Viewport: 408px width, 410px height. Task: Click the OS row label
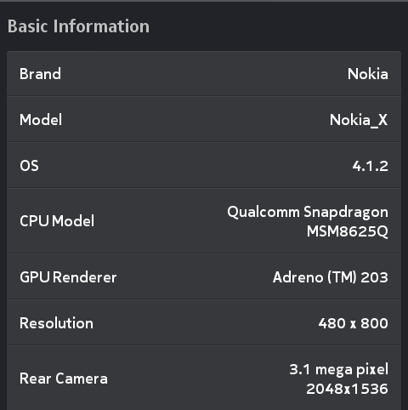tap(29, 166)
